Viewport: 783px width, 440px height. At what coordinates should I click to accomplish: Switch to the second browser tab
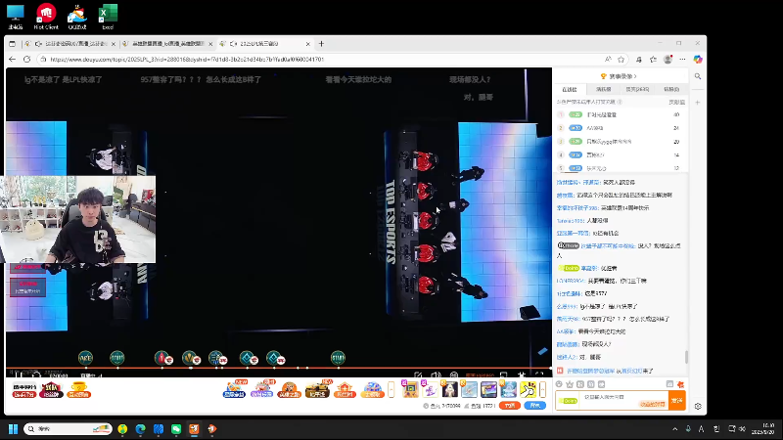[167, 44]
